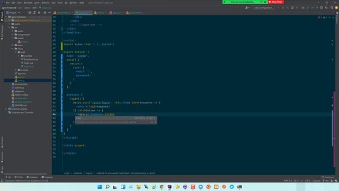Open the Event Log
Viewport: 339px width, 191px height.
(x=327, y=177)
